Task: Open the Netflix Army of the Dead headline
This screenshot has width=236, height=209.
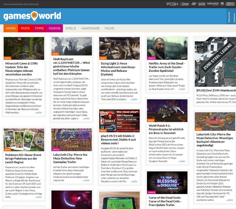Action: click(x=167, y=67)
